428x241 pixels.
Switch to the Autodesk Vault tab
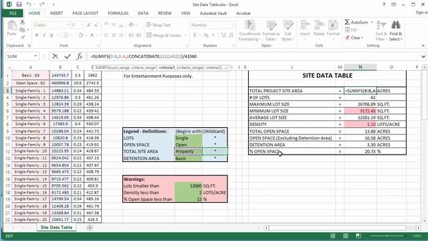(213, 13)
